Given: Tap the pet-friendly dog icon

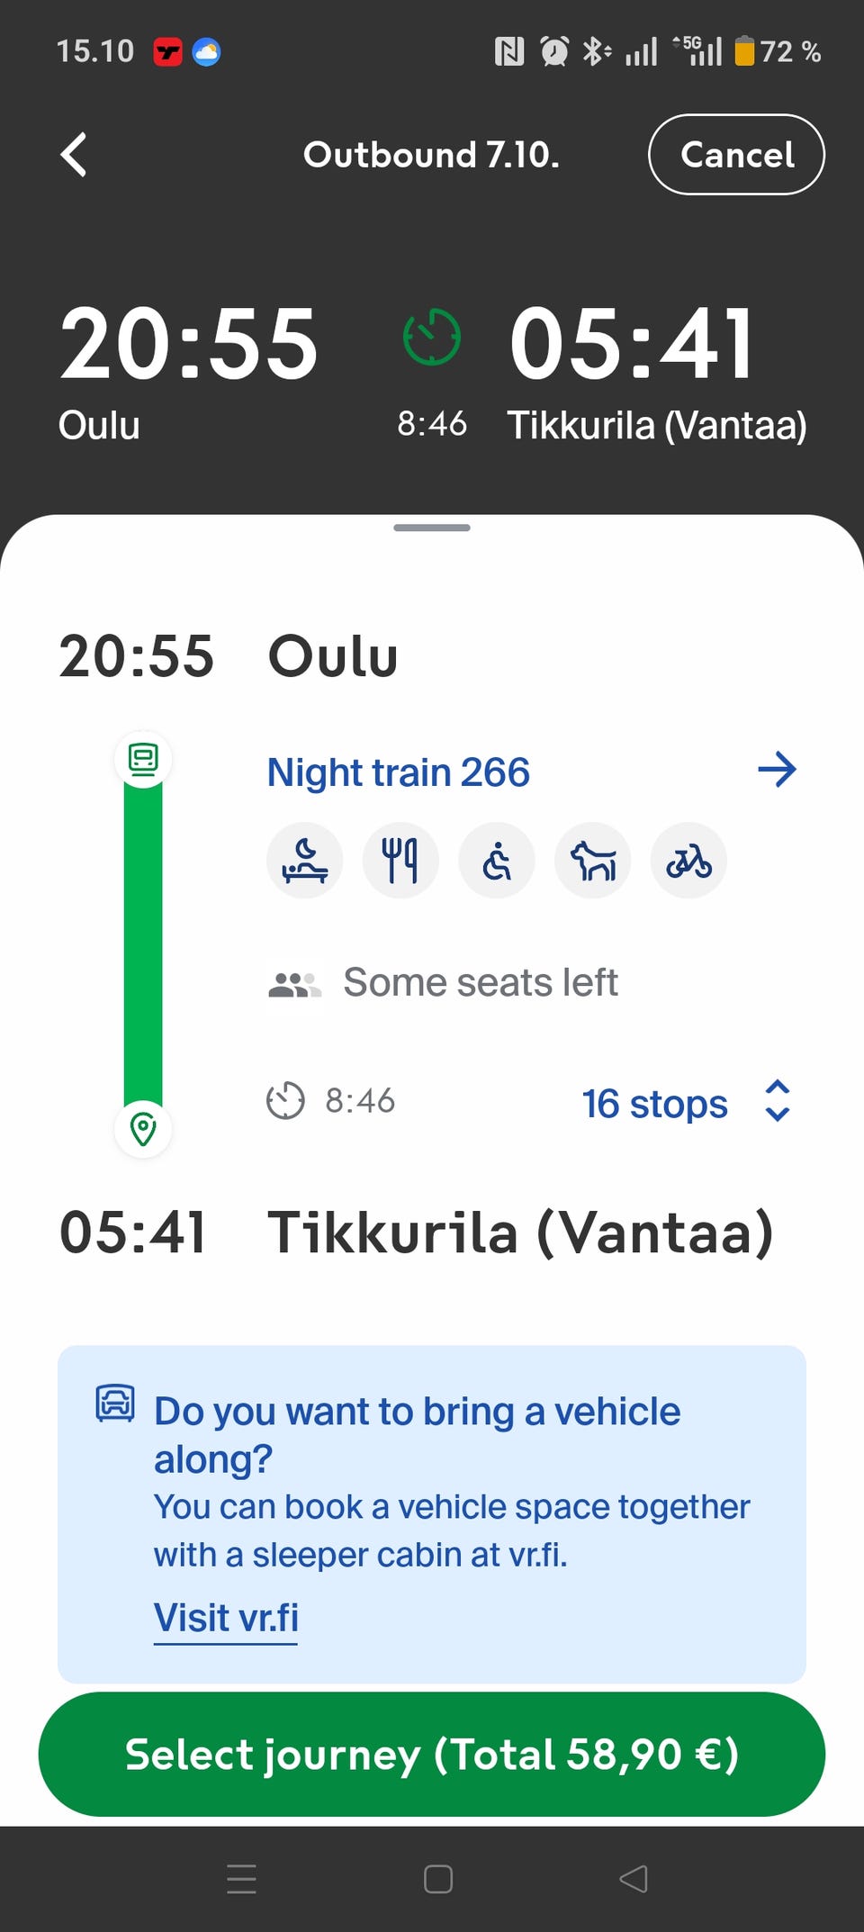Looking at the screenshot, I should 593,861.
